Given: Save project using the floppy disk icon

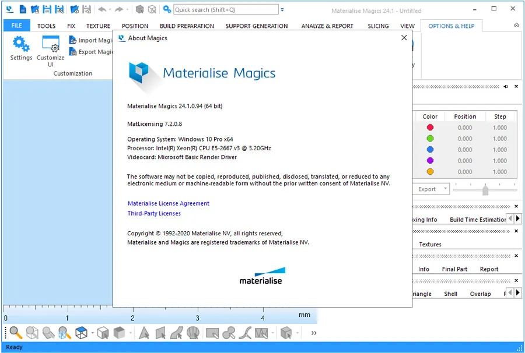Looking at the screenshot, I should [x=47, y=9].
